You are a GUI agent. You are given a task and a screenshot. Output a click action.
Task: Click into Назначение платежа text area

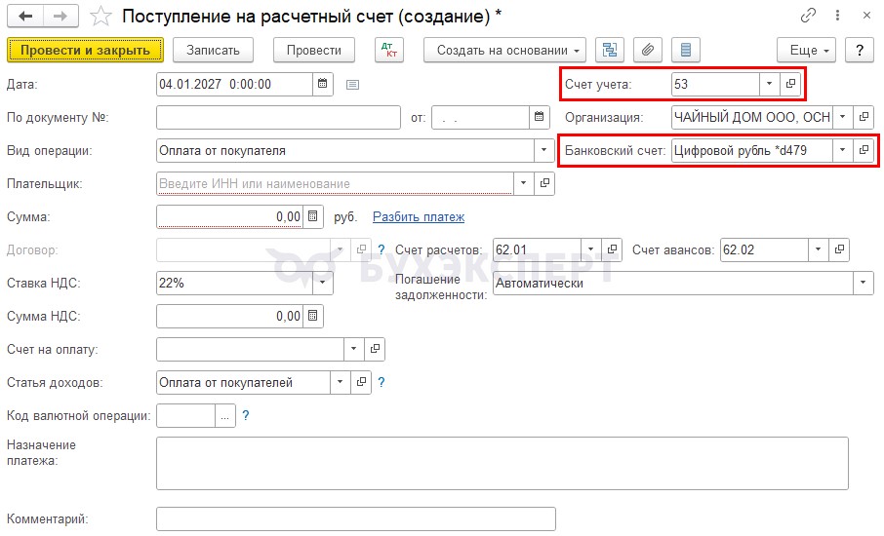(502, 463)
